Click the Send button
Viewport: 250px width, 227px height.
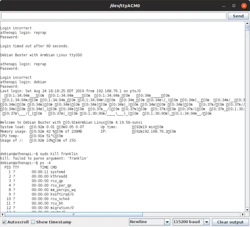point(238,16)
